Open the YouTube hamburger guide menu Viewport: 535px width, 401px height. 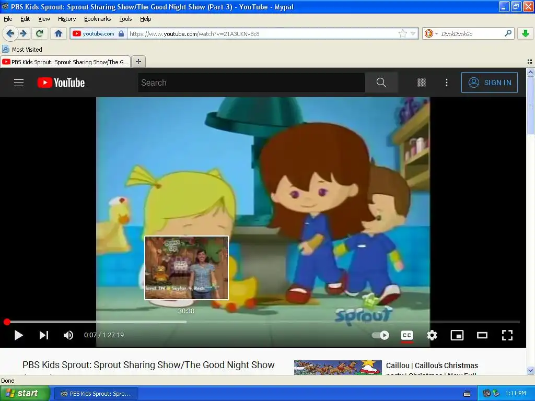(x=19, y=82)
